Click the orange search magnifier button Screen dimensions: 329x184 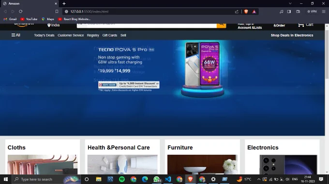(x=222, y=26)
